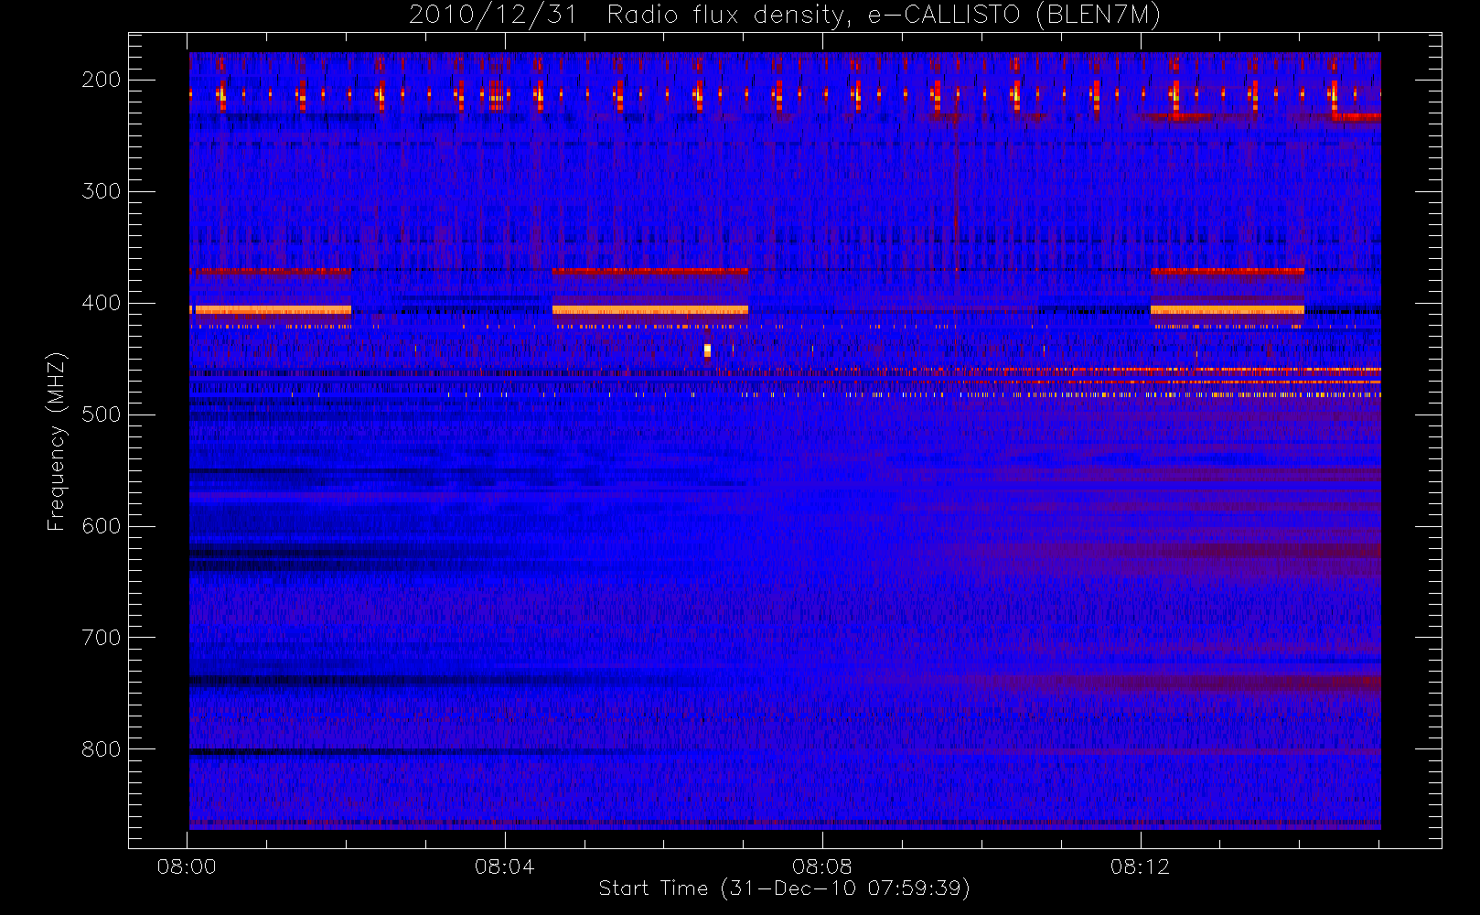1480x915 pixels.
Task: Click the 200 frequency tick label
Action: pos(101,80)
